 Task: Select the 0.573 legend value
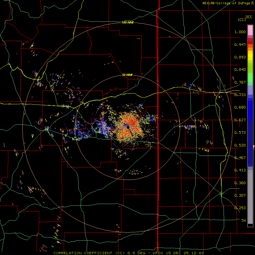click(x=240, y=133)
